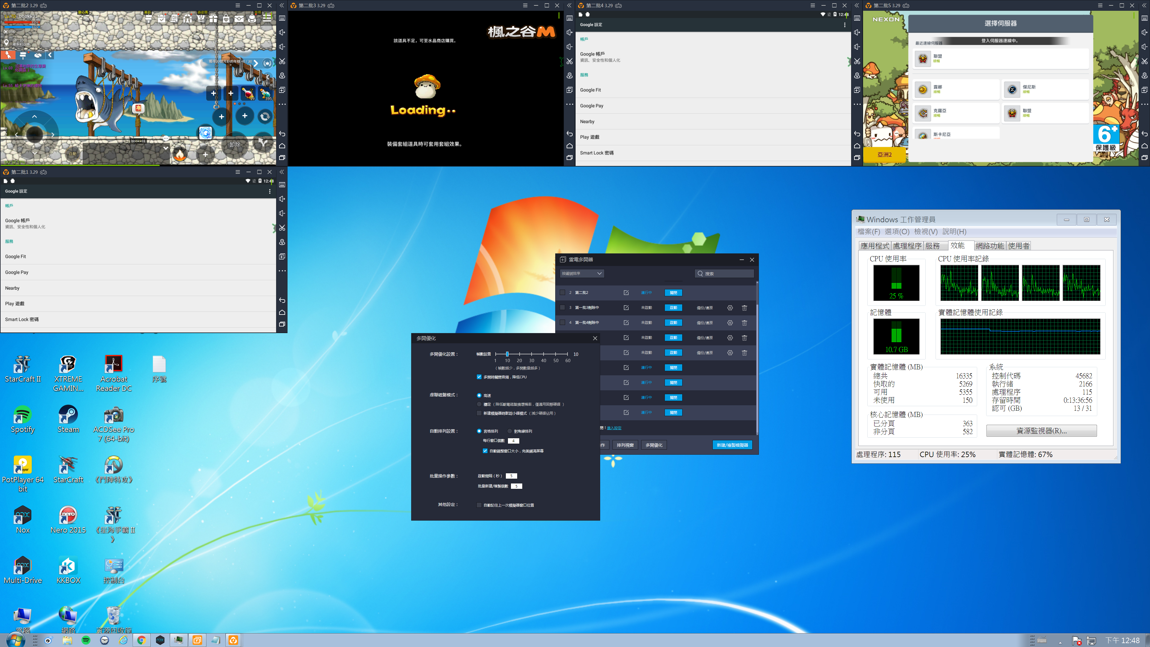Click volume up icon in 第二批2 sidebar

click(x=282, y=33)
